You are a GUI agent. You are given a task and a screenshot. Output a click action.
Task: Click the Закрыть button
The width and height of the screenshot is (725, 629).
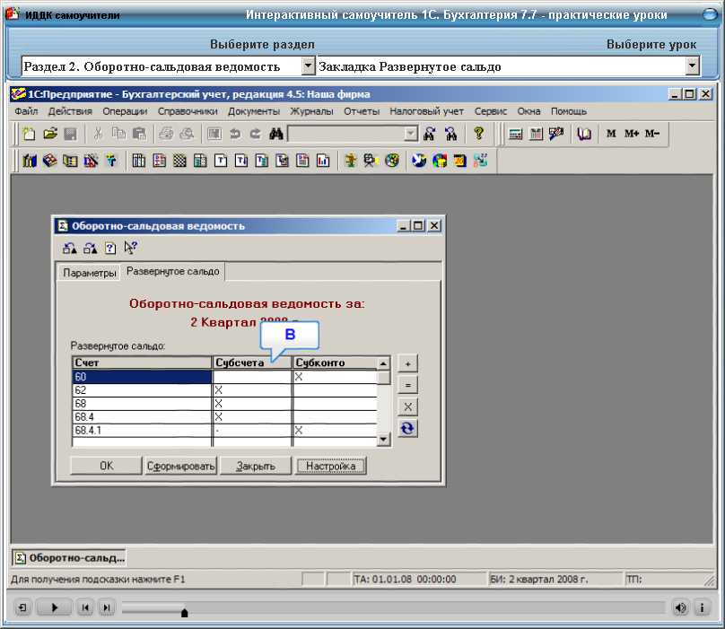click(256, 466)
